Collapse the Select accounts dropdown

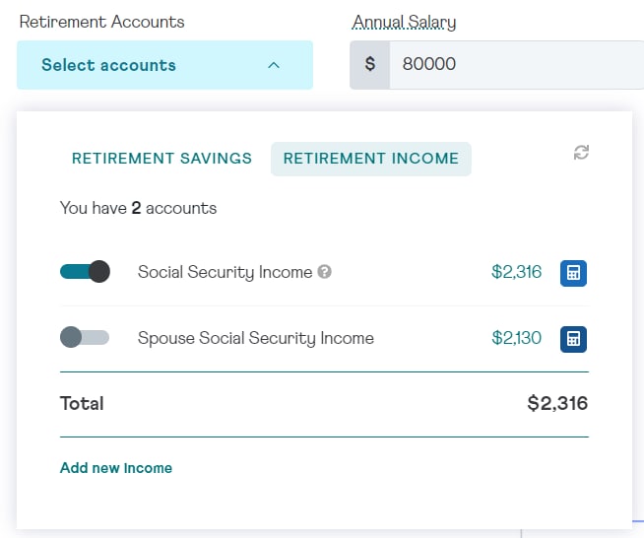point(164,65)
